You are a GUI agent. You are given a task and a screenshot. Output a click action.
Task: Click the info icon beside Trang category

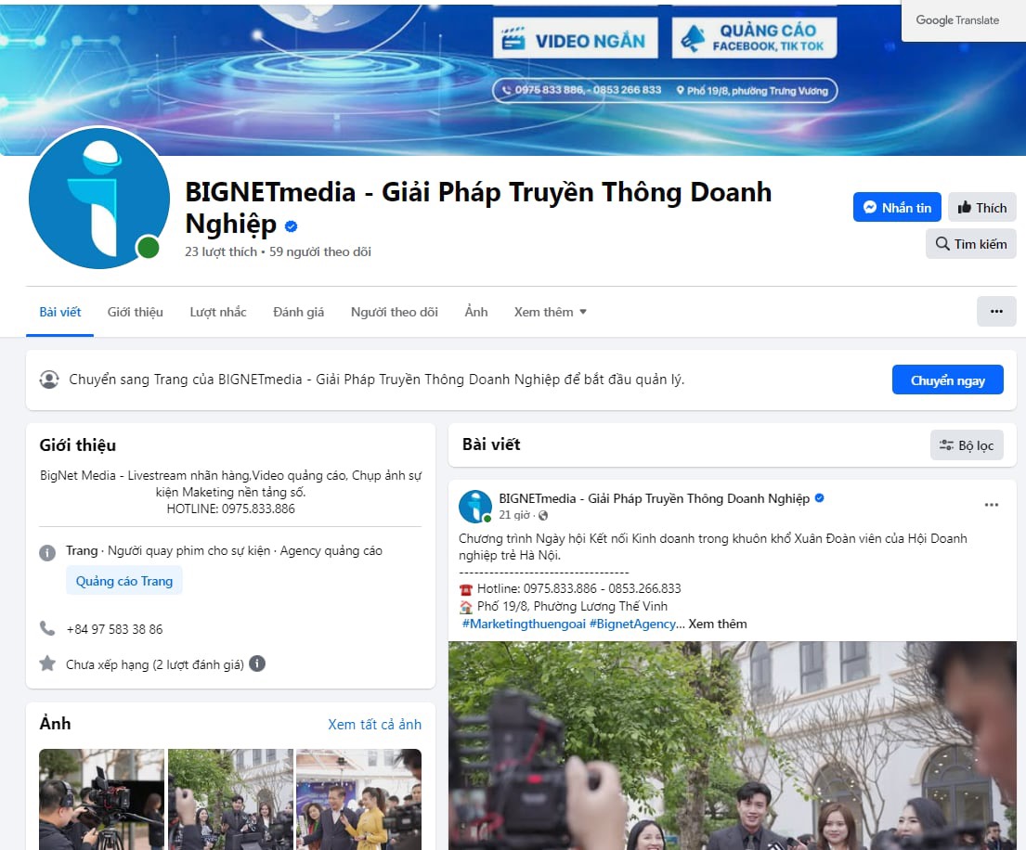(x=47, y=552)
